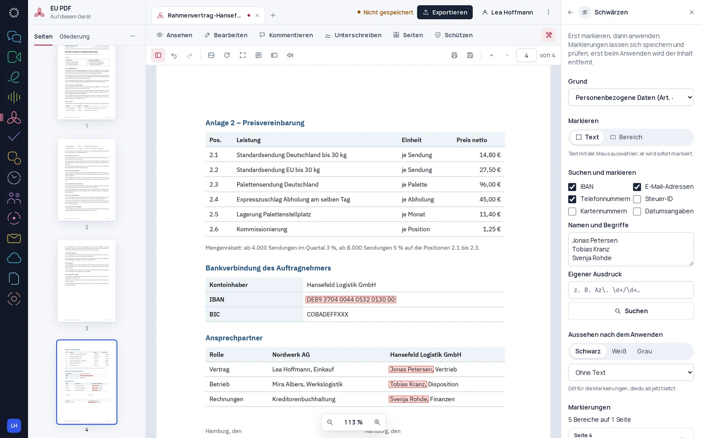Open the Kommentieren menu
701x438 pixels.
click(x=286, y=35)
